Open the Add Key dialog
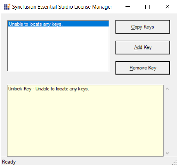This screenshot has height=166, width=178. click(x=143, y=47)
